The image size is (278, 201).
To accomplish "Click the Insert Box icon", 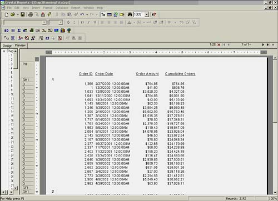I will click(50, 31).
